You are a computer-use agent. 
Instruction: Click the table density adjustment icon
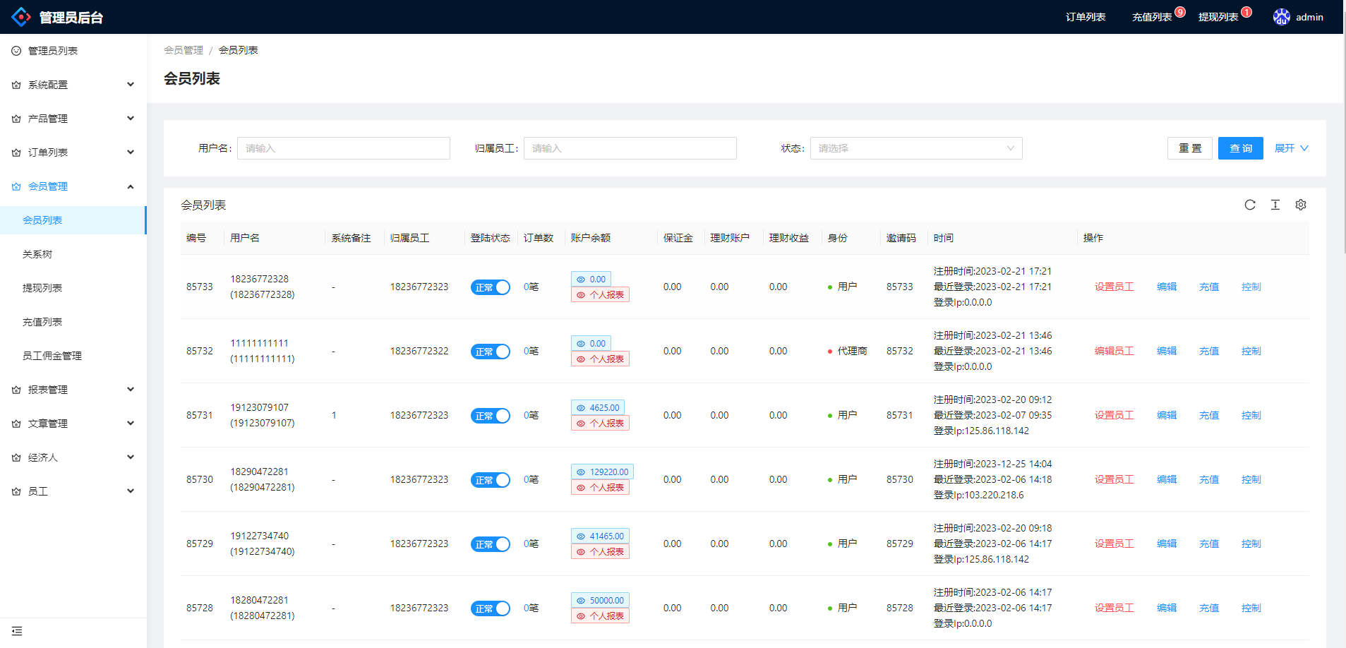pos(1275,205)
